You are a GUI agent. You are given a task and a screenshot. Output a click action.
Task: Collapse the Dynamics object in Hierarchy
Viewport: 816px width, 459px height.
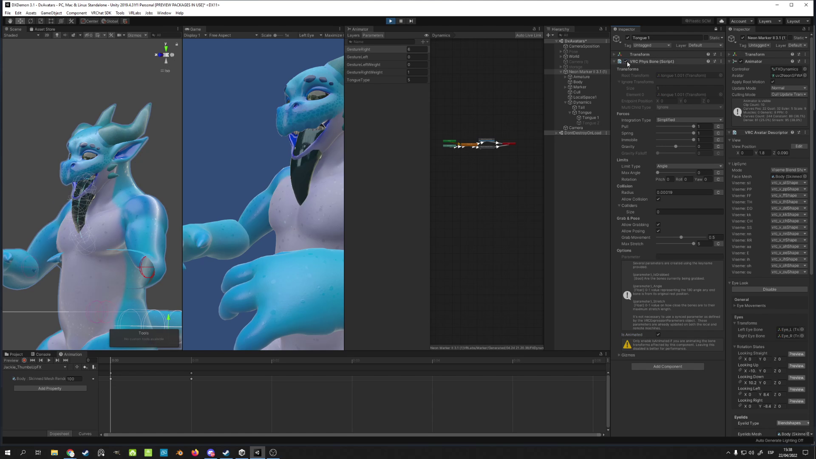point(566,102)
